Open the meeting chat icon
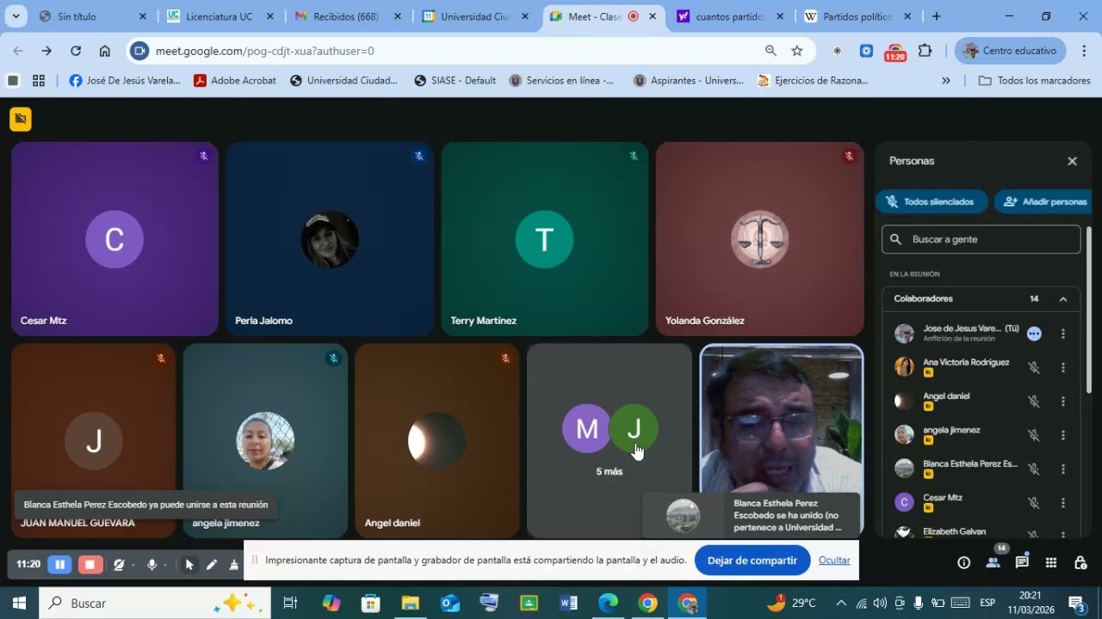 pyautogui.click(x=1022, y=562)
